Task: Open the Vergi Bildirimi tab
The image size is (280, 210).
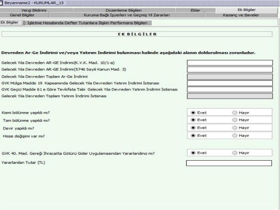Action: (x=34, y=10)
